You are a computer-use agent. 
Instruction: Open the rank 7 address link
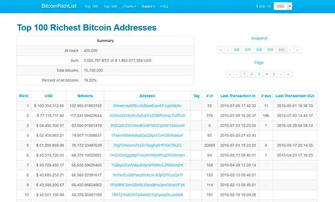coord(147,165)
